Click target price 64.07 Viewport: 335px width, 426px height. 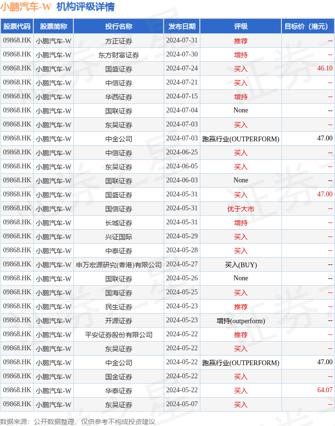click(325, 390)
